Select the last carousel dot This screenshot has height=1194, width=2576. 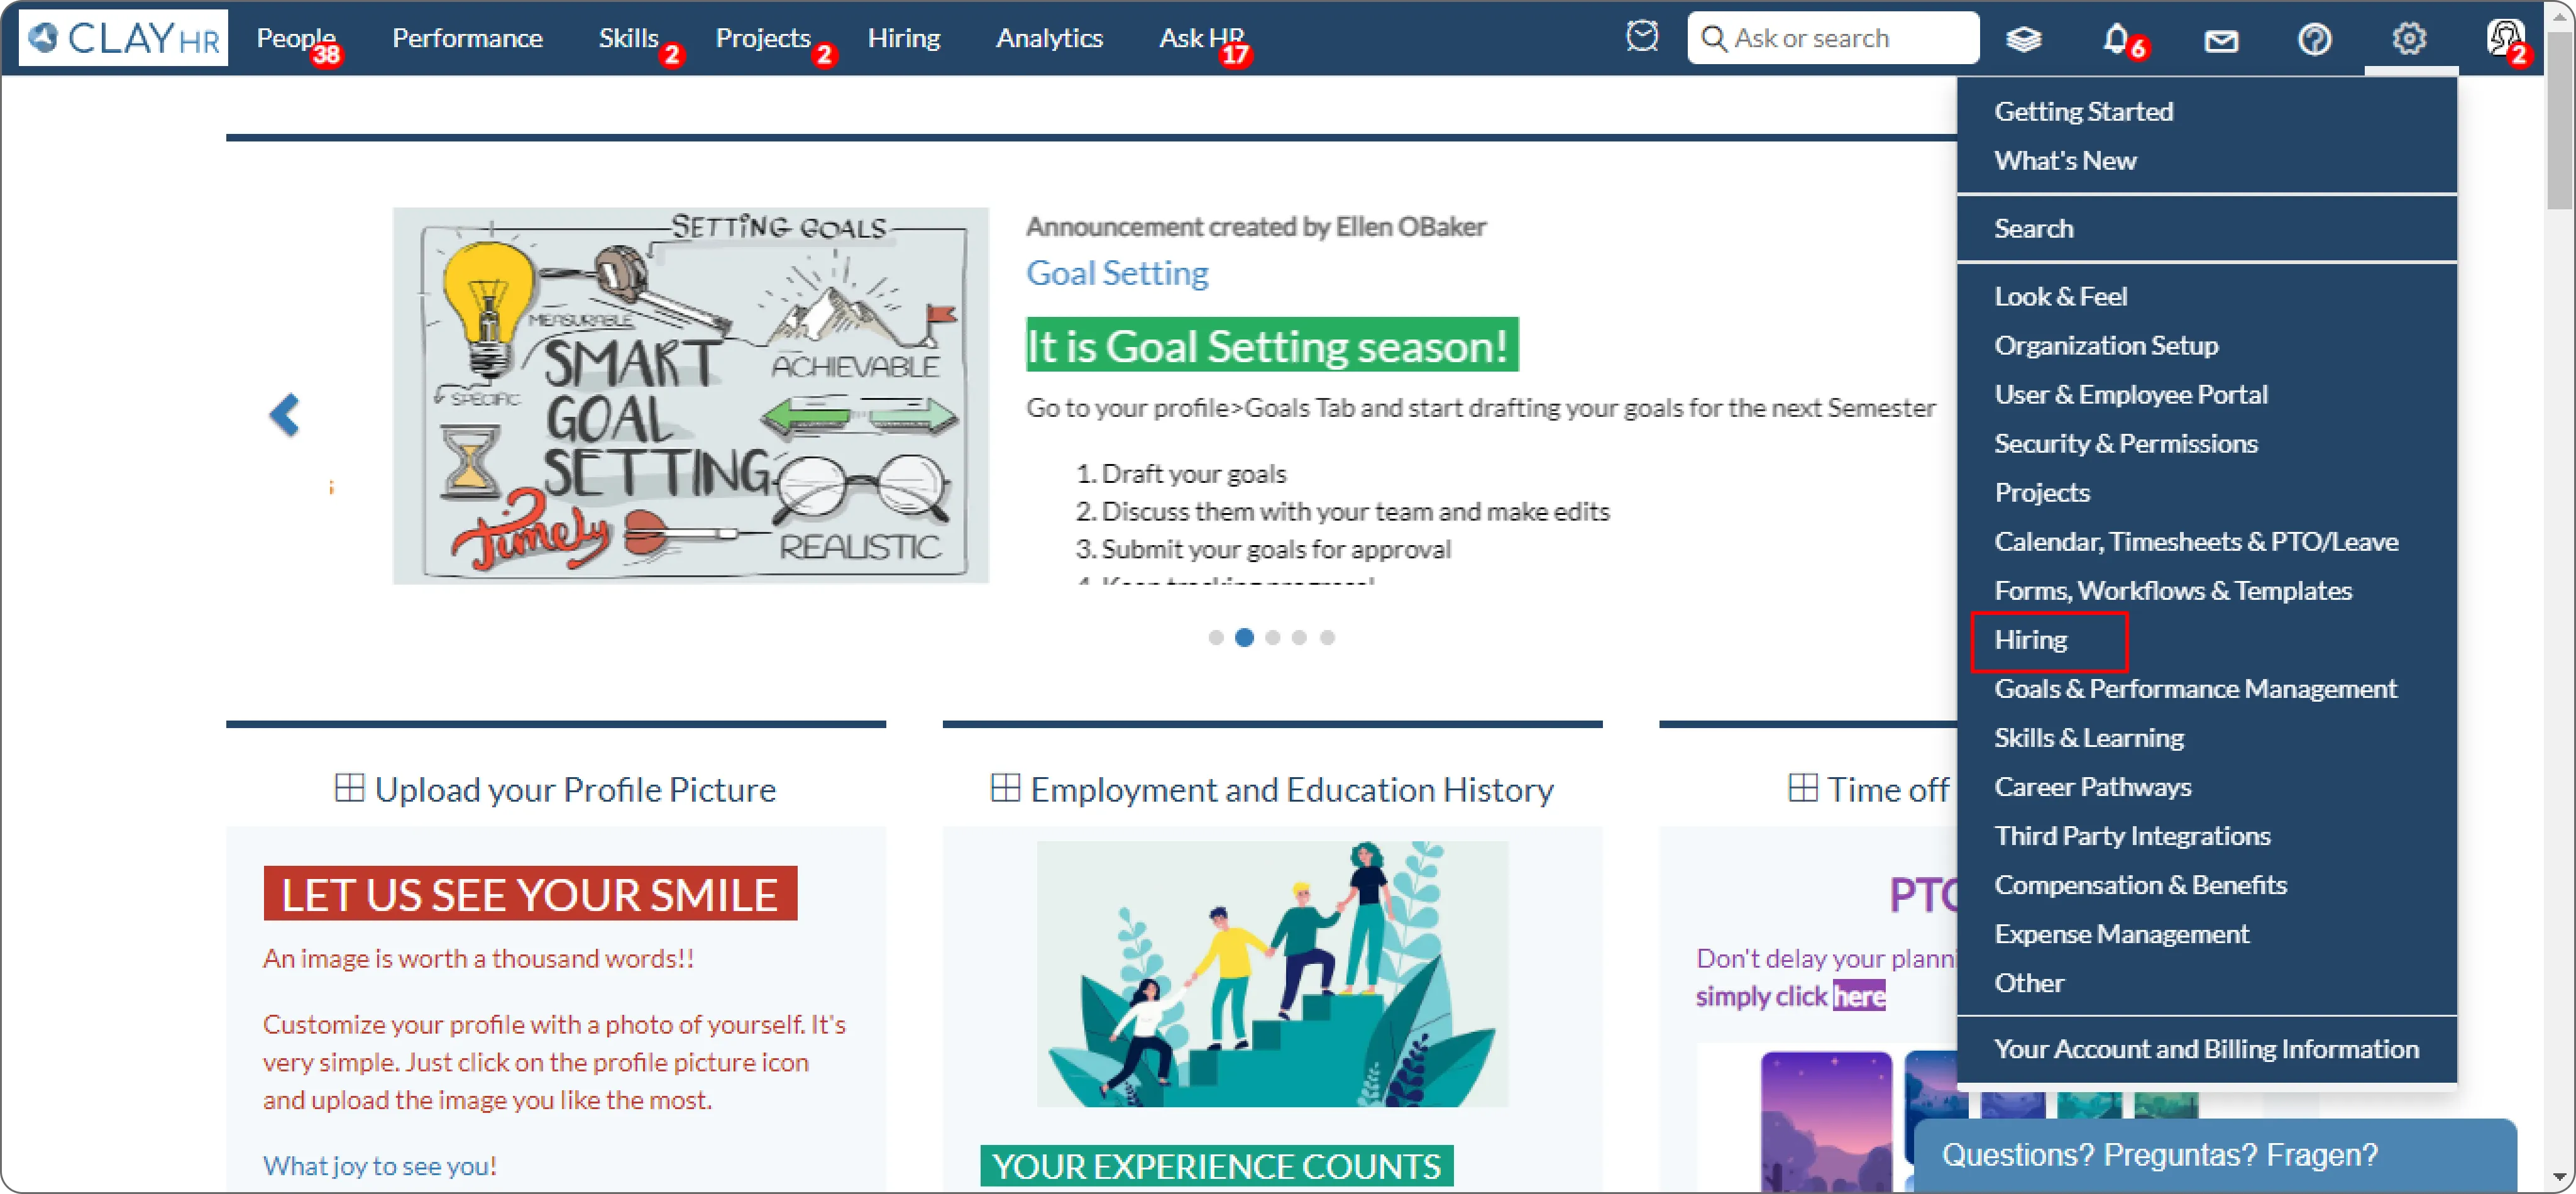(1327, 638)
